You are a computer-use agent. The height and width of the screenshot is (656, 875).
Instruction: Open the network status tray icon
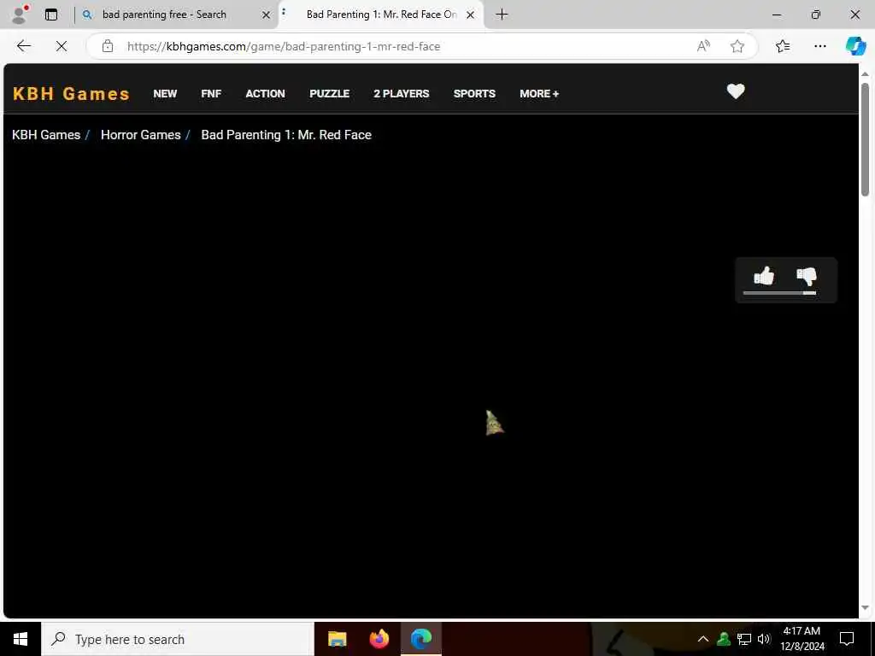744,639
